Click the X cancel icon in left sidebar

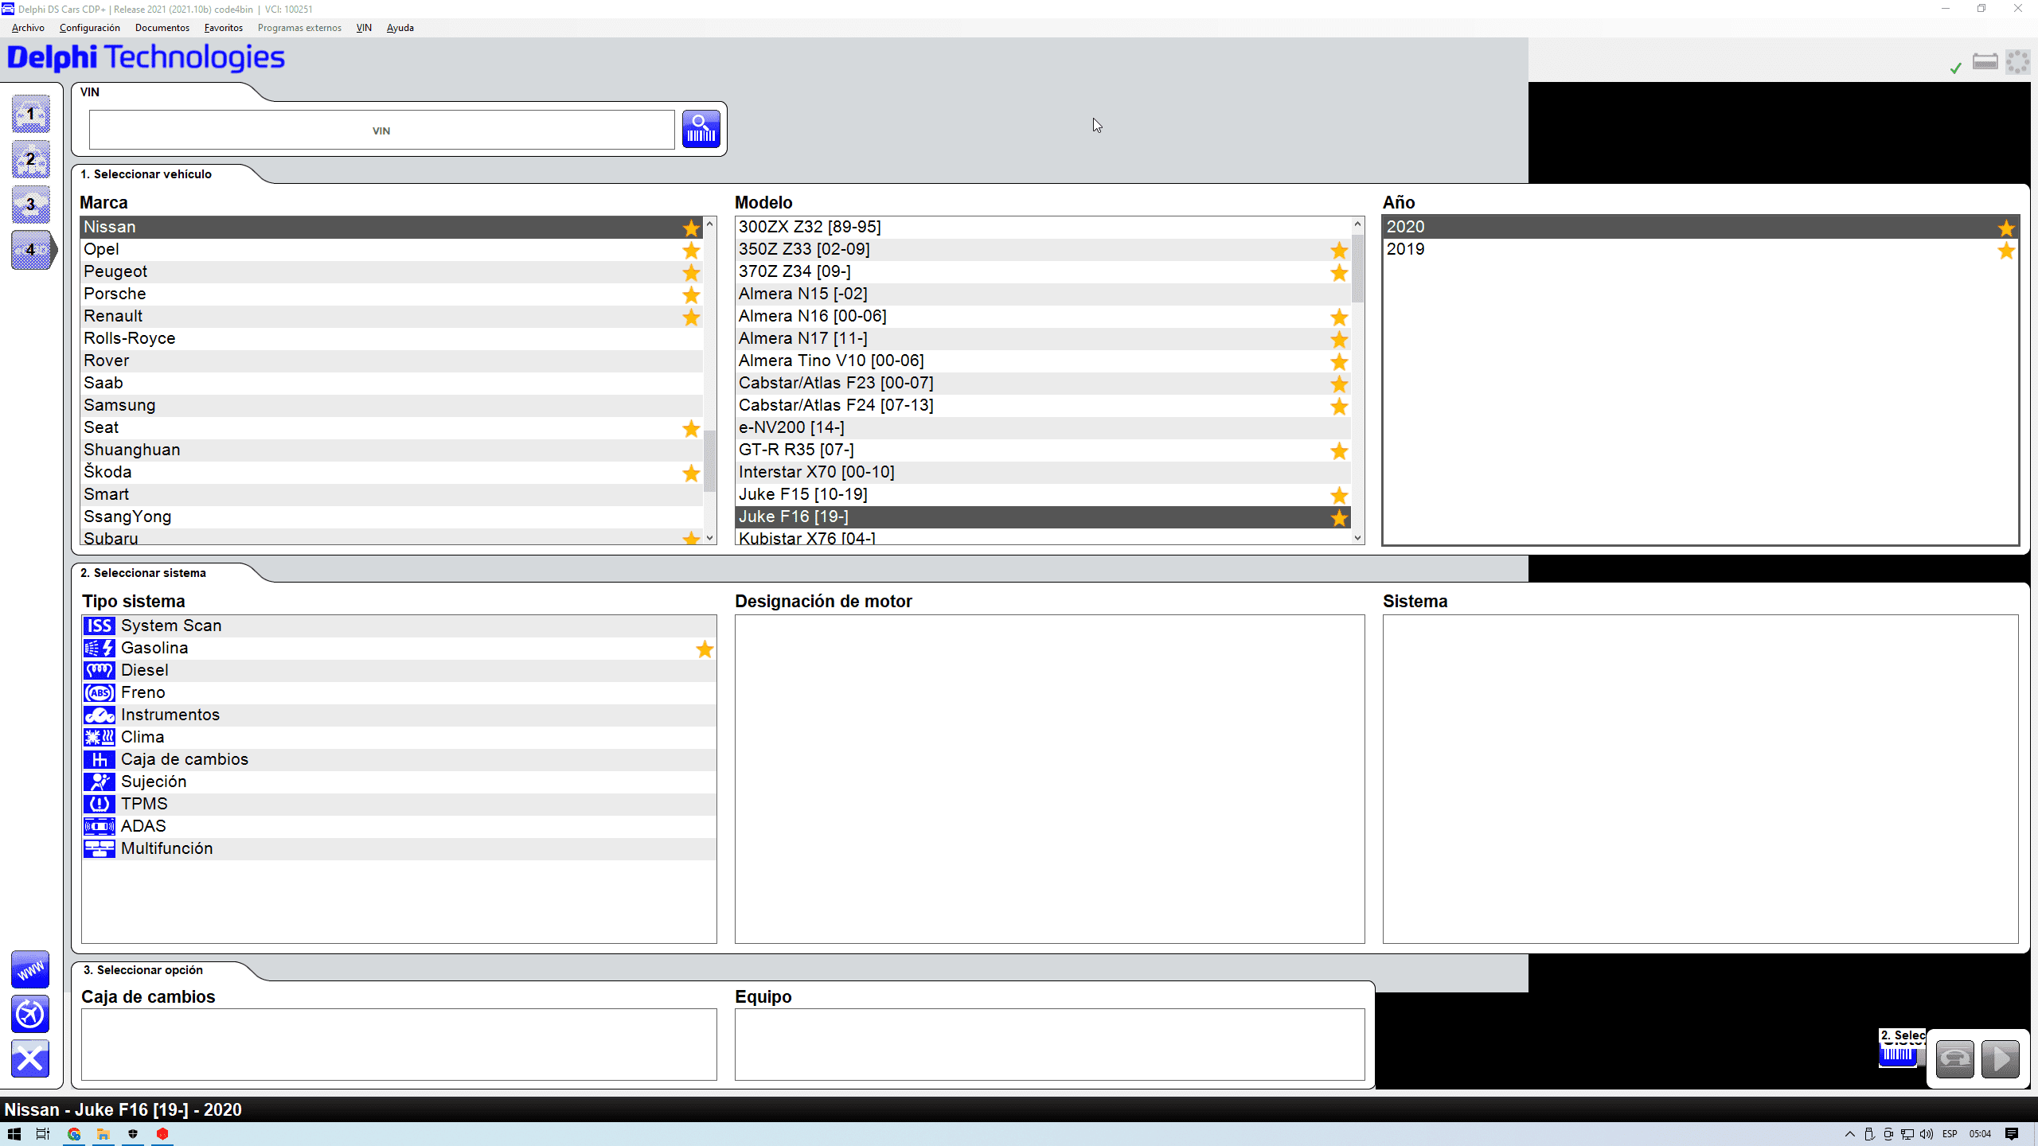[29, 1059]
